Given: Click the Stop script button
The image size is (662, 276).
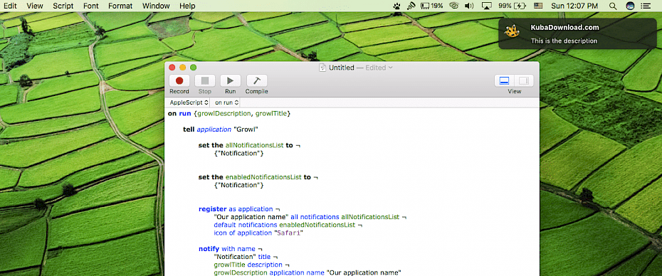Looking at the screenshot, I should point(205,80).
